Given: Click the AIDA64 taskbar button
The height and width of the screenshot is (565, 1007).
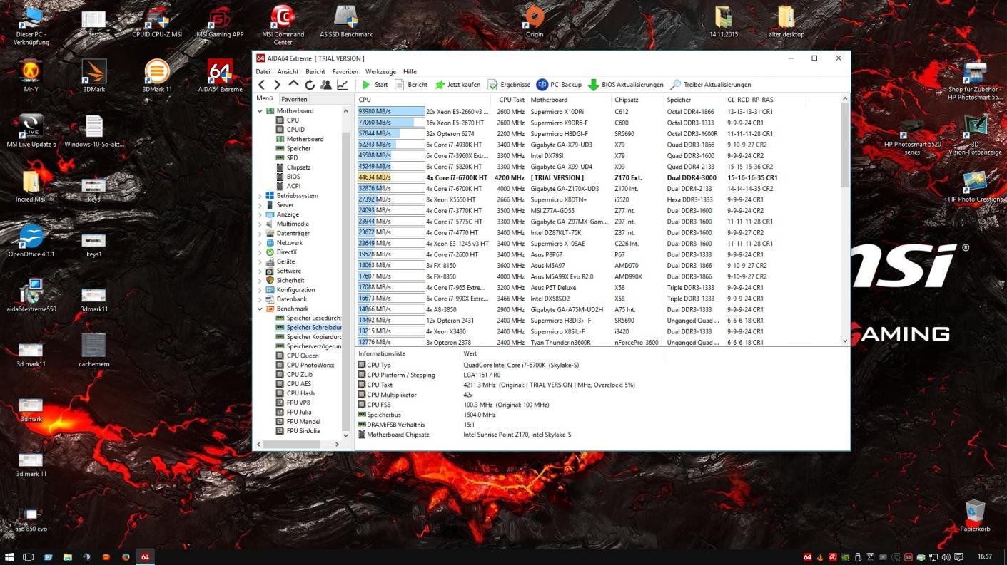Looking at the screenshot, I should [145, 556].
